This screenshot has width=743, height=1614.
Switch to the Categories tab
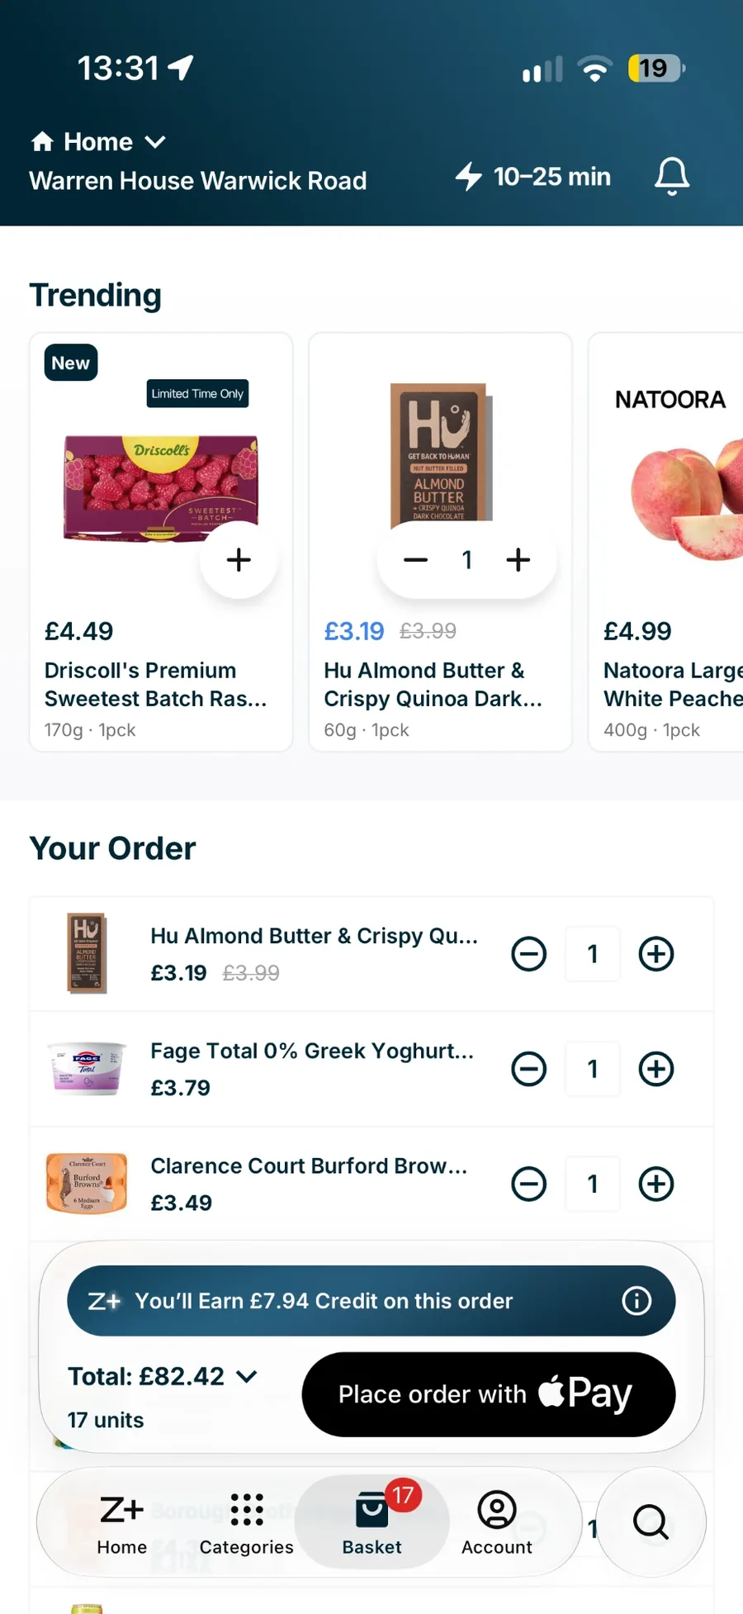click(246, 1523)
